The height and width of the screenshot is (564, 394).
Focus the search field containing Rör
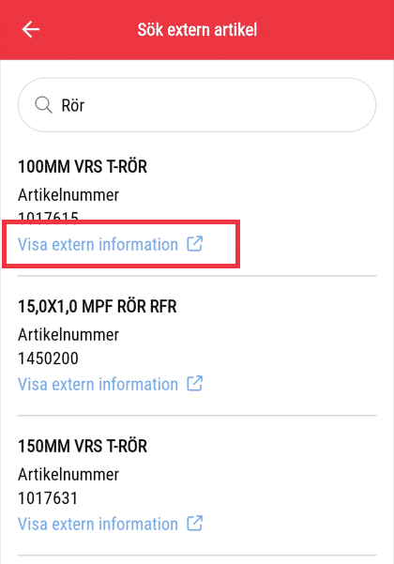coord(197,105)
